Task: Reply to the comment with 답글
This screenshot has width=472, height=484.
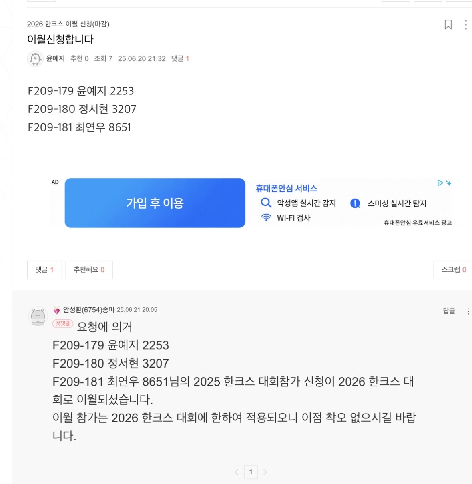Action: [449, 311]
